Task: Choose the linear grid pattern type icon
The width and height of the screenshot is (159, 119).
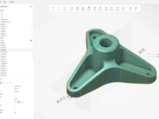Action: (x=16, y=102)
